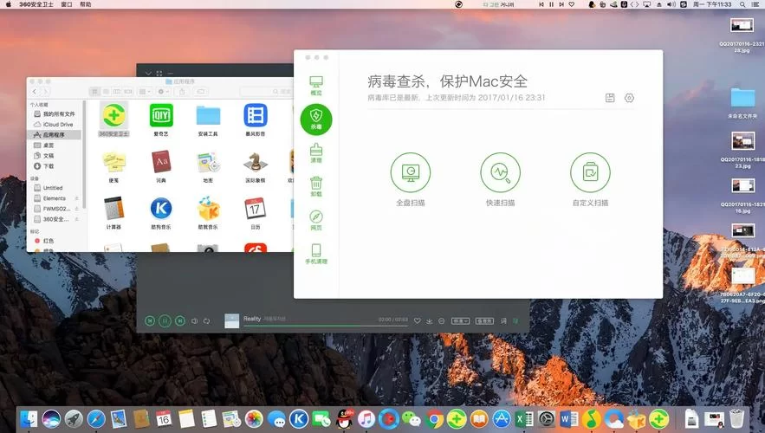Select the 360安全卫士 app in Finder
This screenshot has height=433, width=765.
[x=113, y=120]
